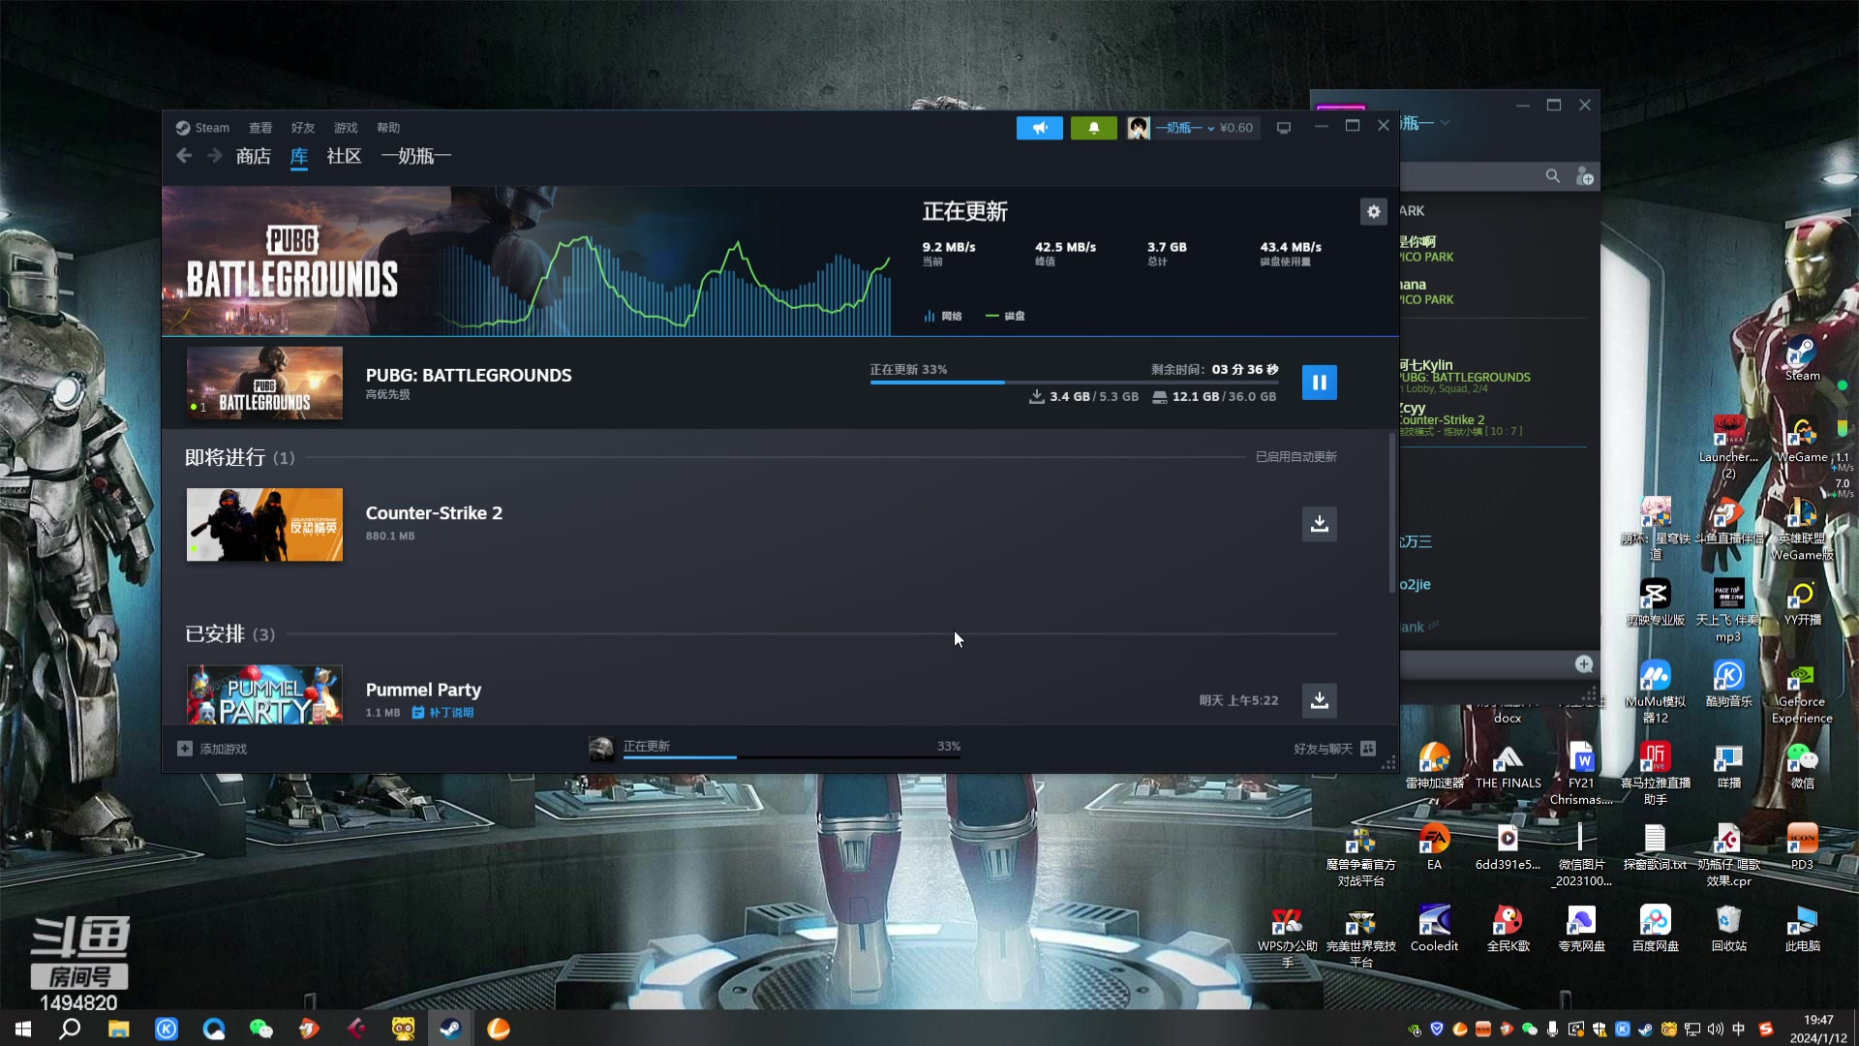Screen dimensions: 1859x1046
Task: Open the 帮助 menu
Action: (388, 128)
